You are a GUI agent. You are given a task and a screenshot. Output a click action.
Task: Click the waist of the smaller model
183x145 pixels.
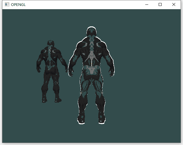tap(51, 67)
